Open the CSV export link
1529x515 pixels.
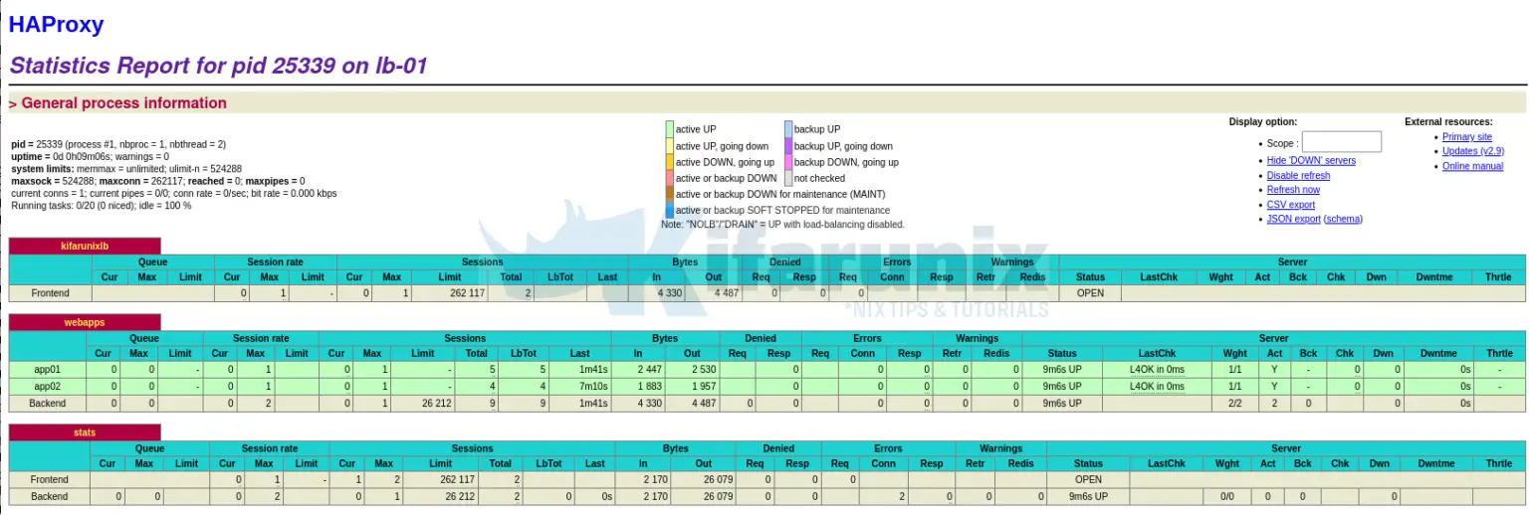tap(1290, 205)
